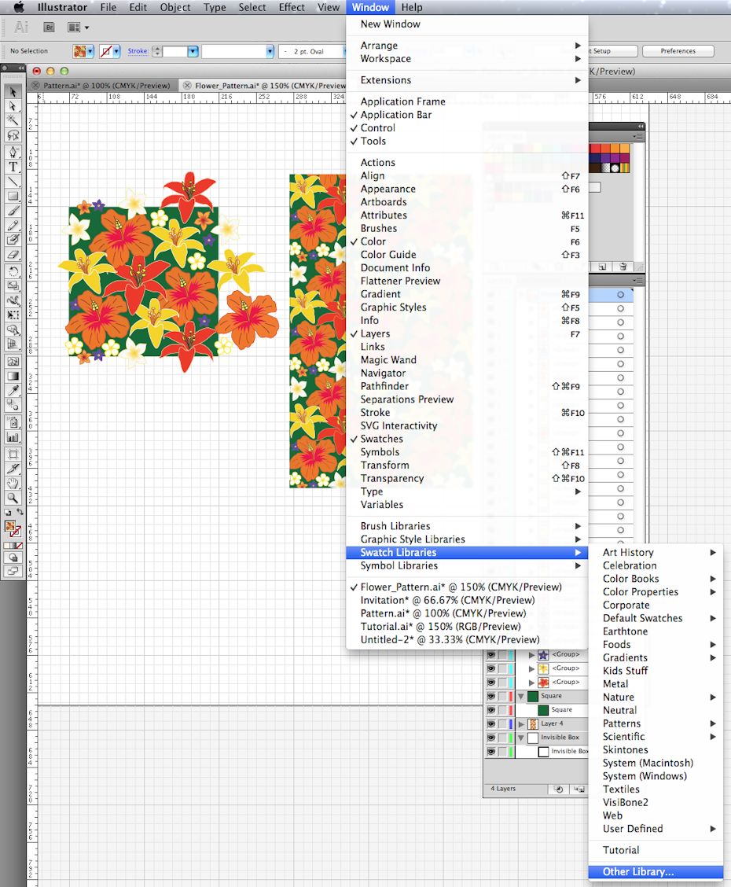Select the Pen tool

click(13, 153)
